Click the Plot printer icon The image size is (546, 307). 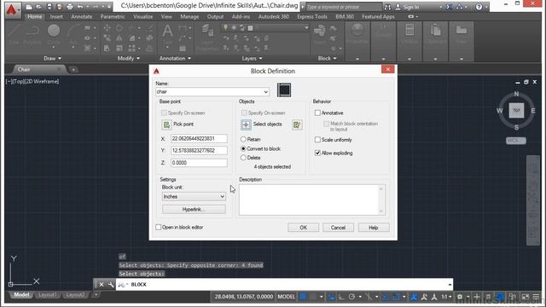70,7
